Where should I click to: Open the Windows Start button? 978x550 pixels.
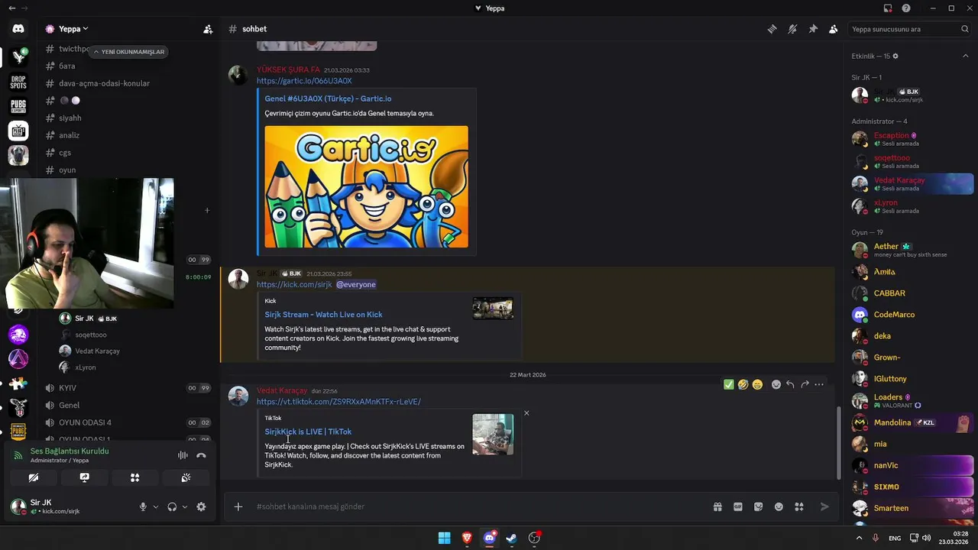[444, 538]
